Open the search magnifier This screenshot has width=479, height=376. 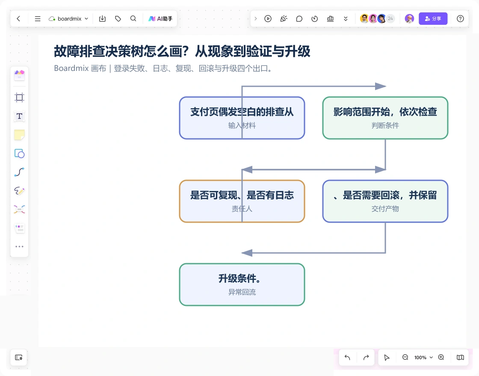(x=133, y=19)
